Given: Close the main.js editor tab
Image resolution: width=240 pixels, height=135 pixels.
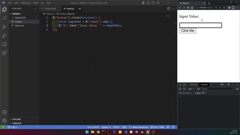Looking at the screenshot, I should 80,9.
